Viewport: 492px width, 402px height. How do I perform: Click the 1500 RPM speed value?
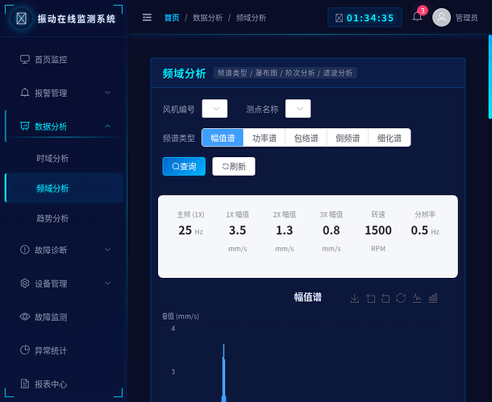[378, 230]
